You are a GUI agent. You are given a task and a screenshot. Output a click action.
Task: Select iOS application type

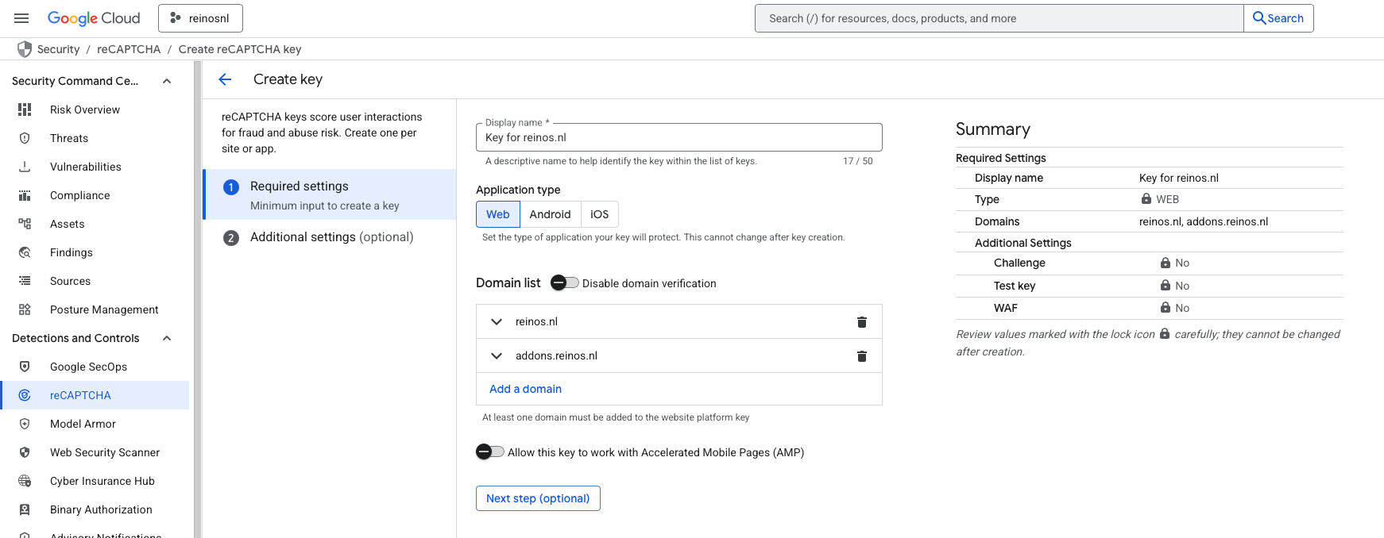600,214
